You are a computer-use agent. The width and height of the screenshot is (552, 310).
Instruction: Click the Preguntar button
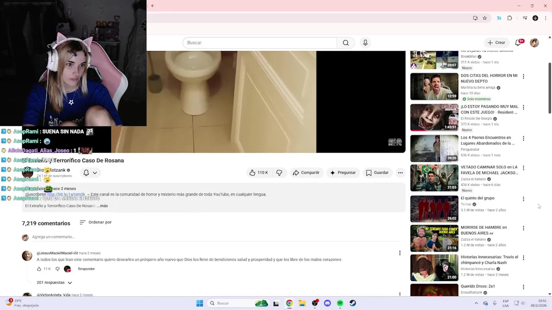click(342, 173)
